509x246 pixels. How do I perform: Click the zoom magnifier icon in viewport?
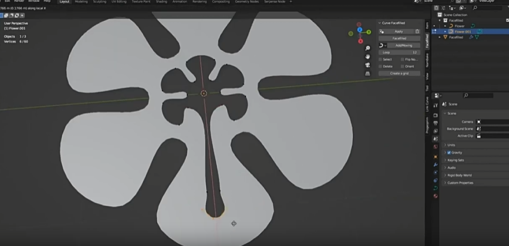[x=367, y=48]
